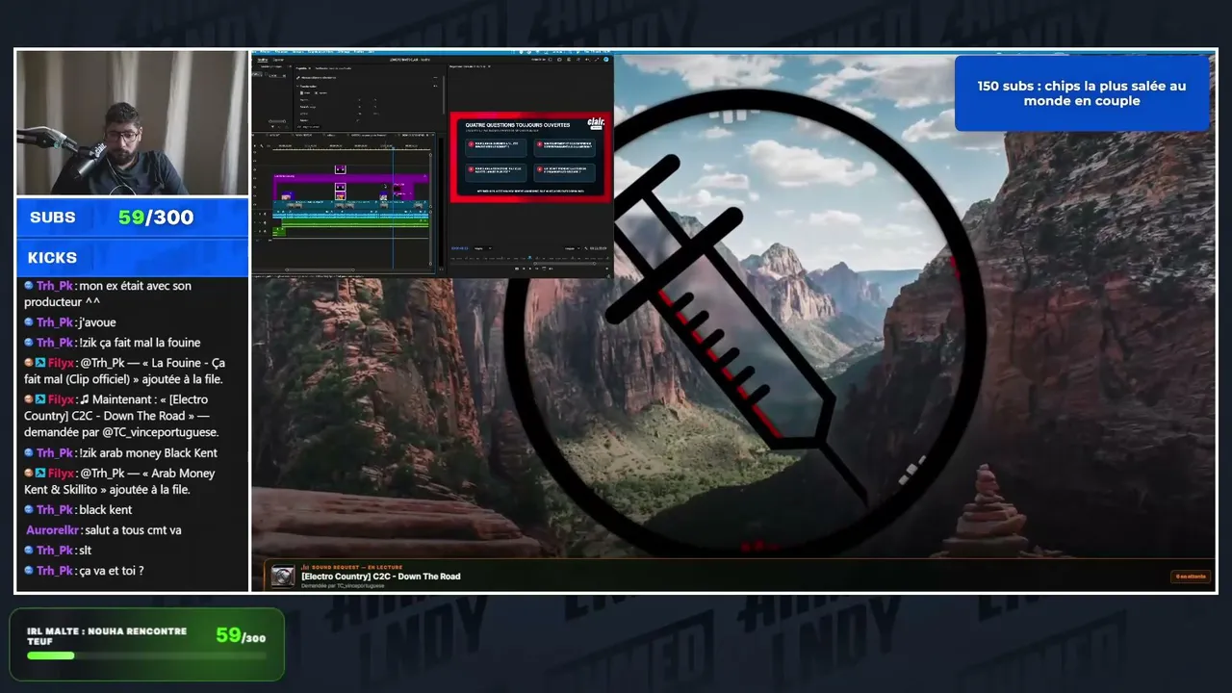The height and width of the screenshot is (693, 1232).
Task: Select the light blue audio clip in the timeline
Action: click(350, 217)
